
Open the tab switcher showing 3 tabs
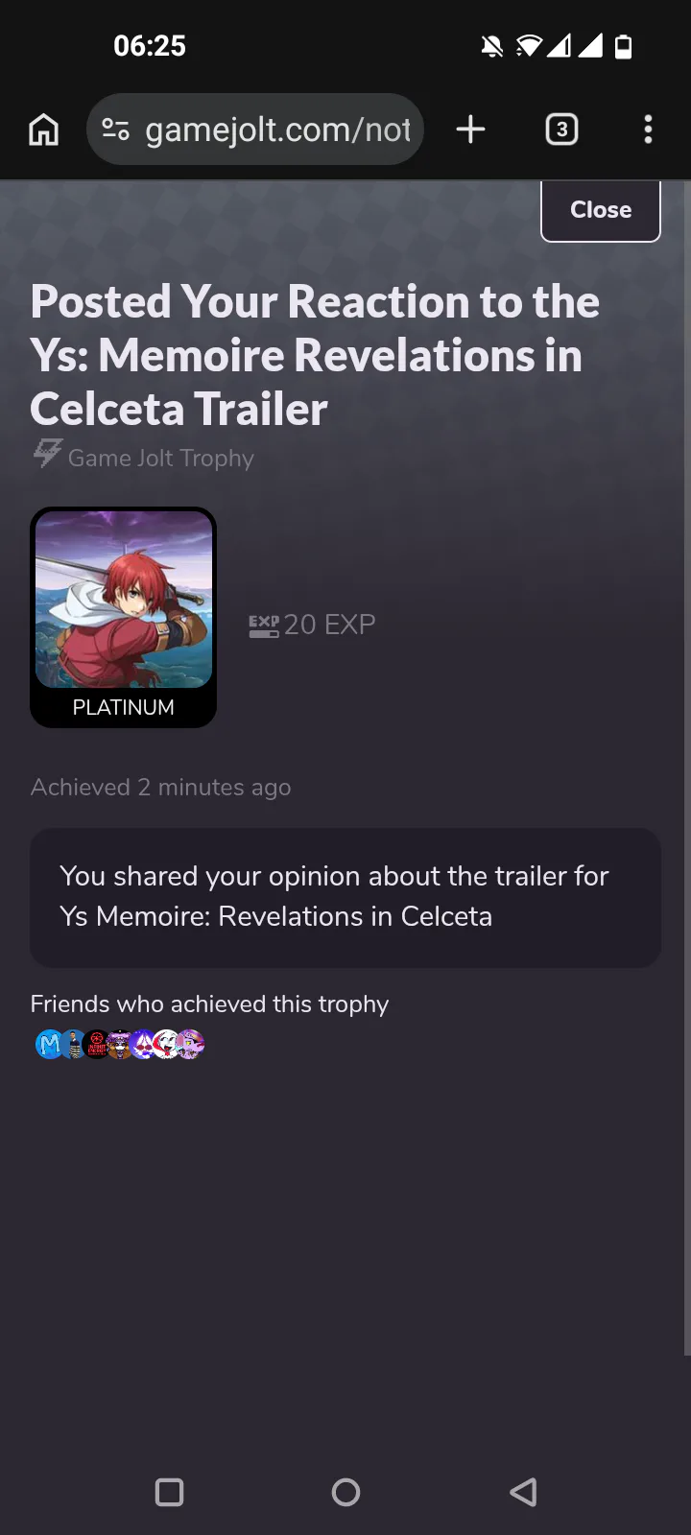click(562, 130)
